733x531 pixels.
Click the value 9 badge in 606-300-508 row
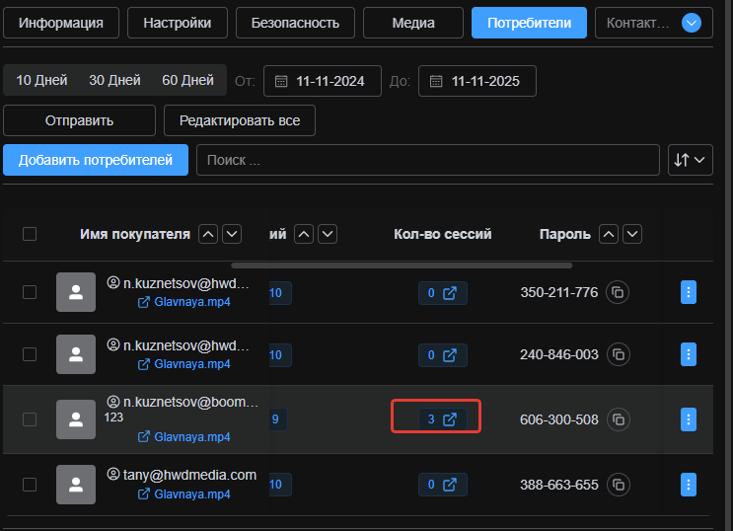tap(277, 419)
